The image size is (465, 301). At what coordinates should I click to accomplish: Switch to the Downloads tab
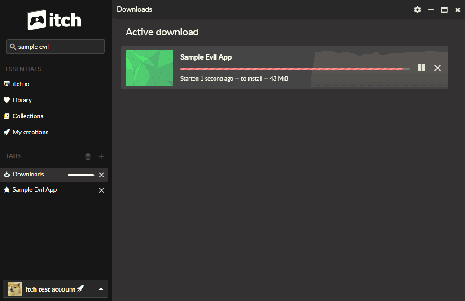(28, 174)
